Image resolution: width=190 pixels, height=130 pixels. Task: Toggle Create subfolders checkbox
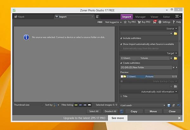point(121,63)
